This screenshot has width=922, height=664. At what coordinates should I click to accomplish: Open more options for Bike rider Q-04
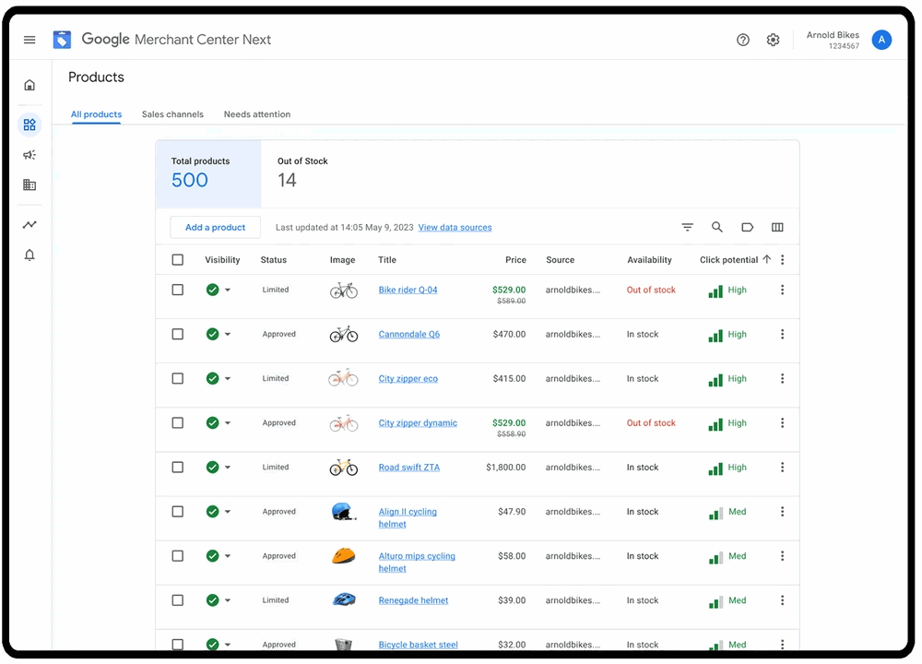[782, 290]
